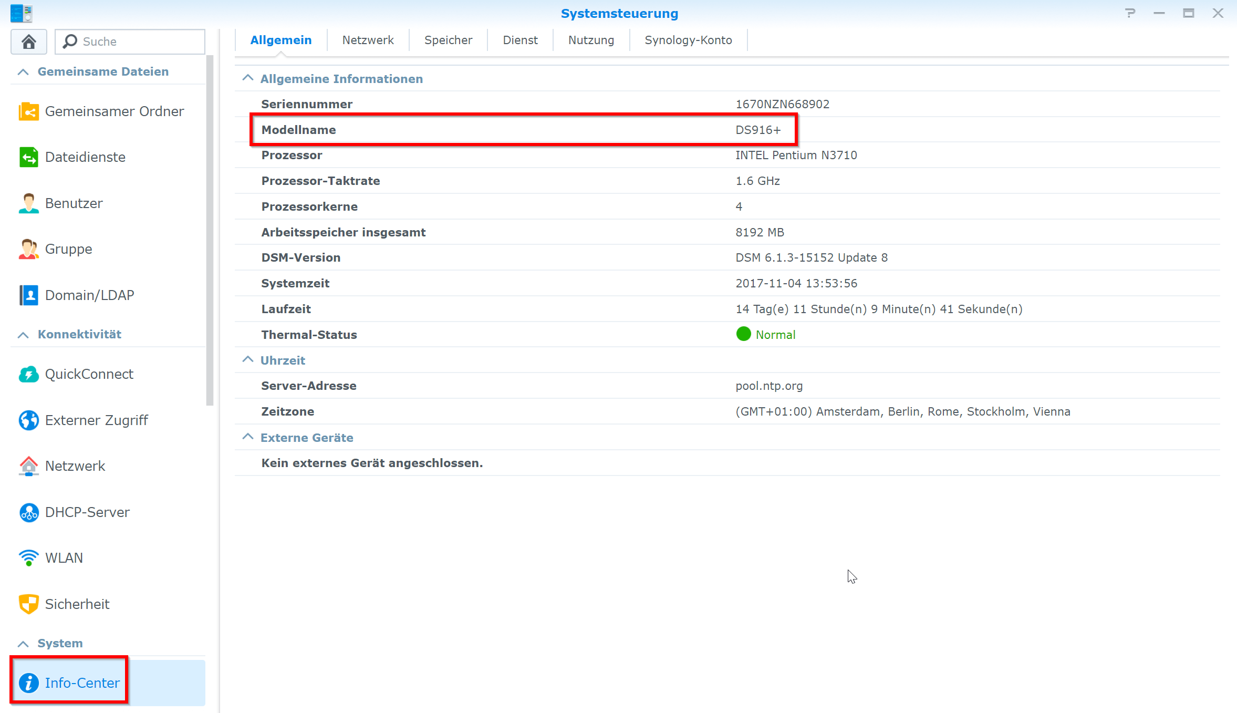Viewport: 1237px width, 713px height.
Task: Open the Sicherheit shield icon
Action: (x=28, y=604)
